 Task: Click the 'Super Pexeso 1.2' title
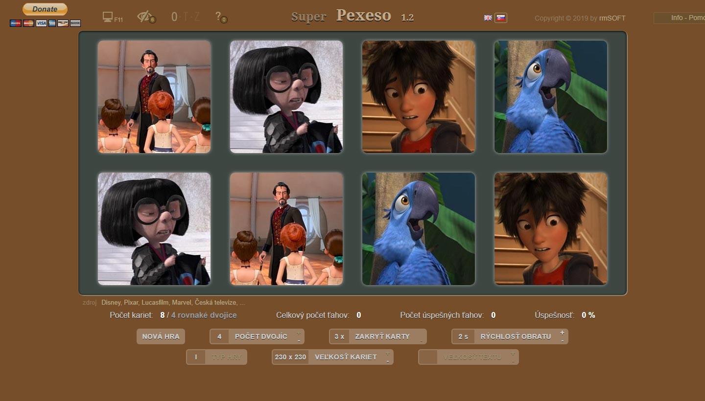click(x=352, y=16)
